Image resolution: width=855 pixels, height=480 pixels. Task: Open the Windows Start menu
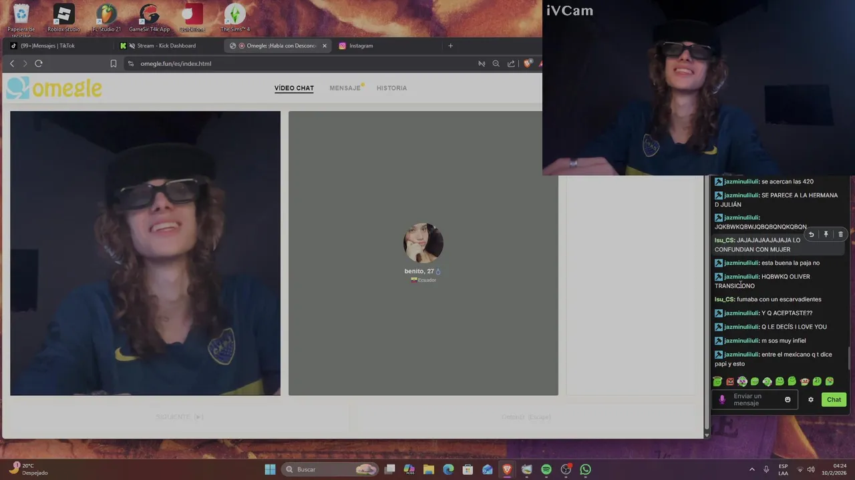coord(270,469)
